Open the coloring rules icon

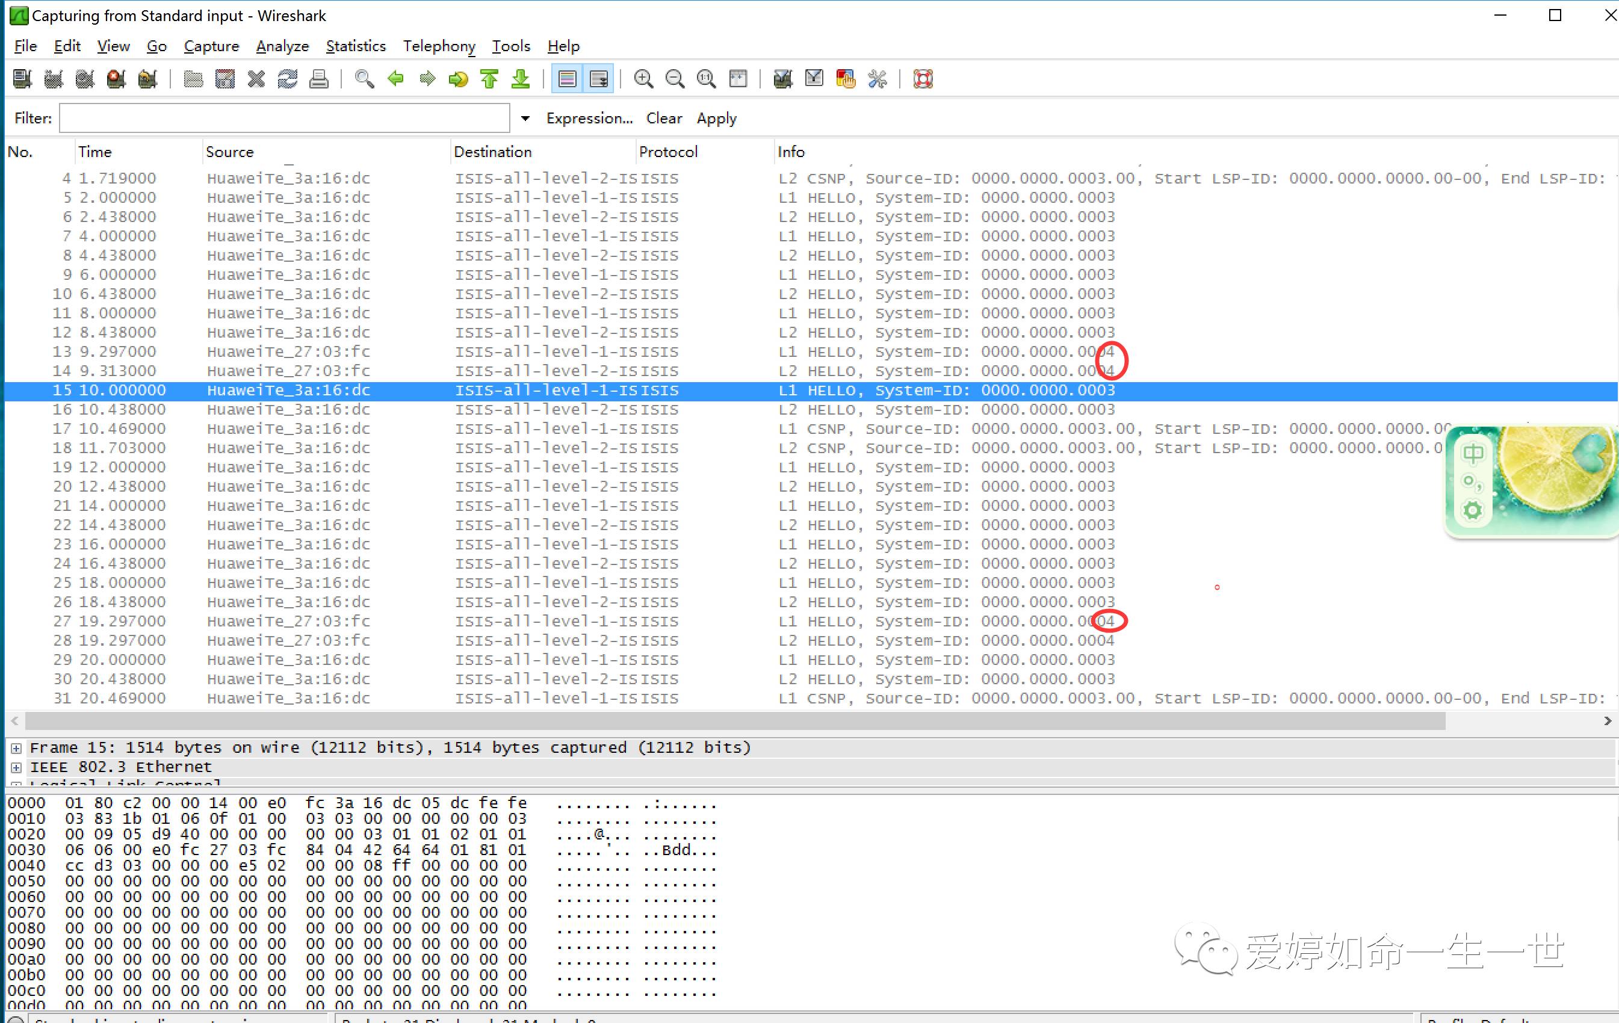click(x=845, y=79)
